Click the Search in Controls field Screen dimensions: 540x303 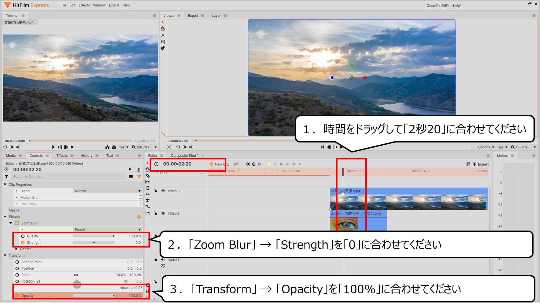pos(69,177)
